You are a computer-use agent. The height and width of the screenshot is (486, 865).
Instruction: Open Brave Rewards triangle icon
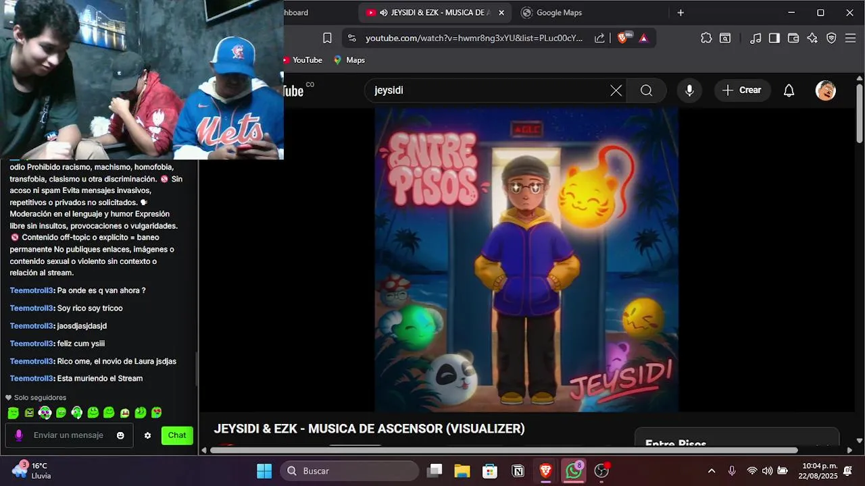(x=643, y=38)
